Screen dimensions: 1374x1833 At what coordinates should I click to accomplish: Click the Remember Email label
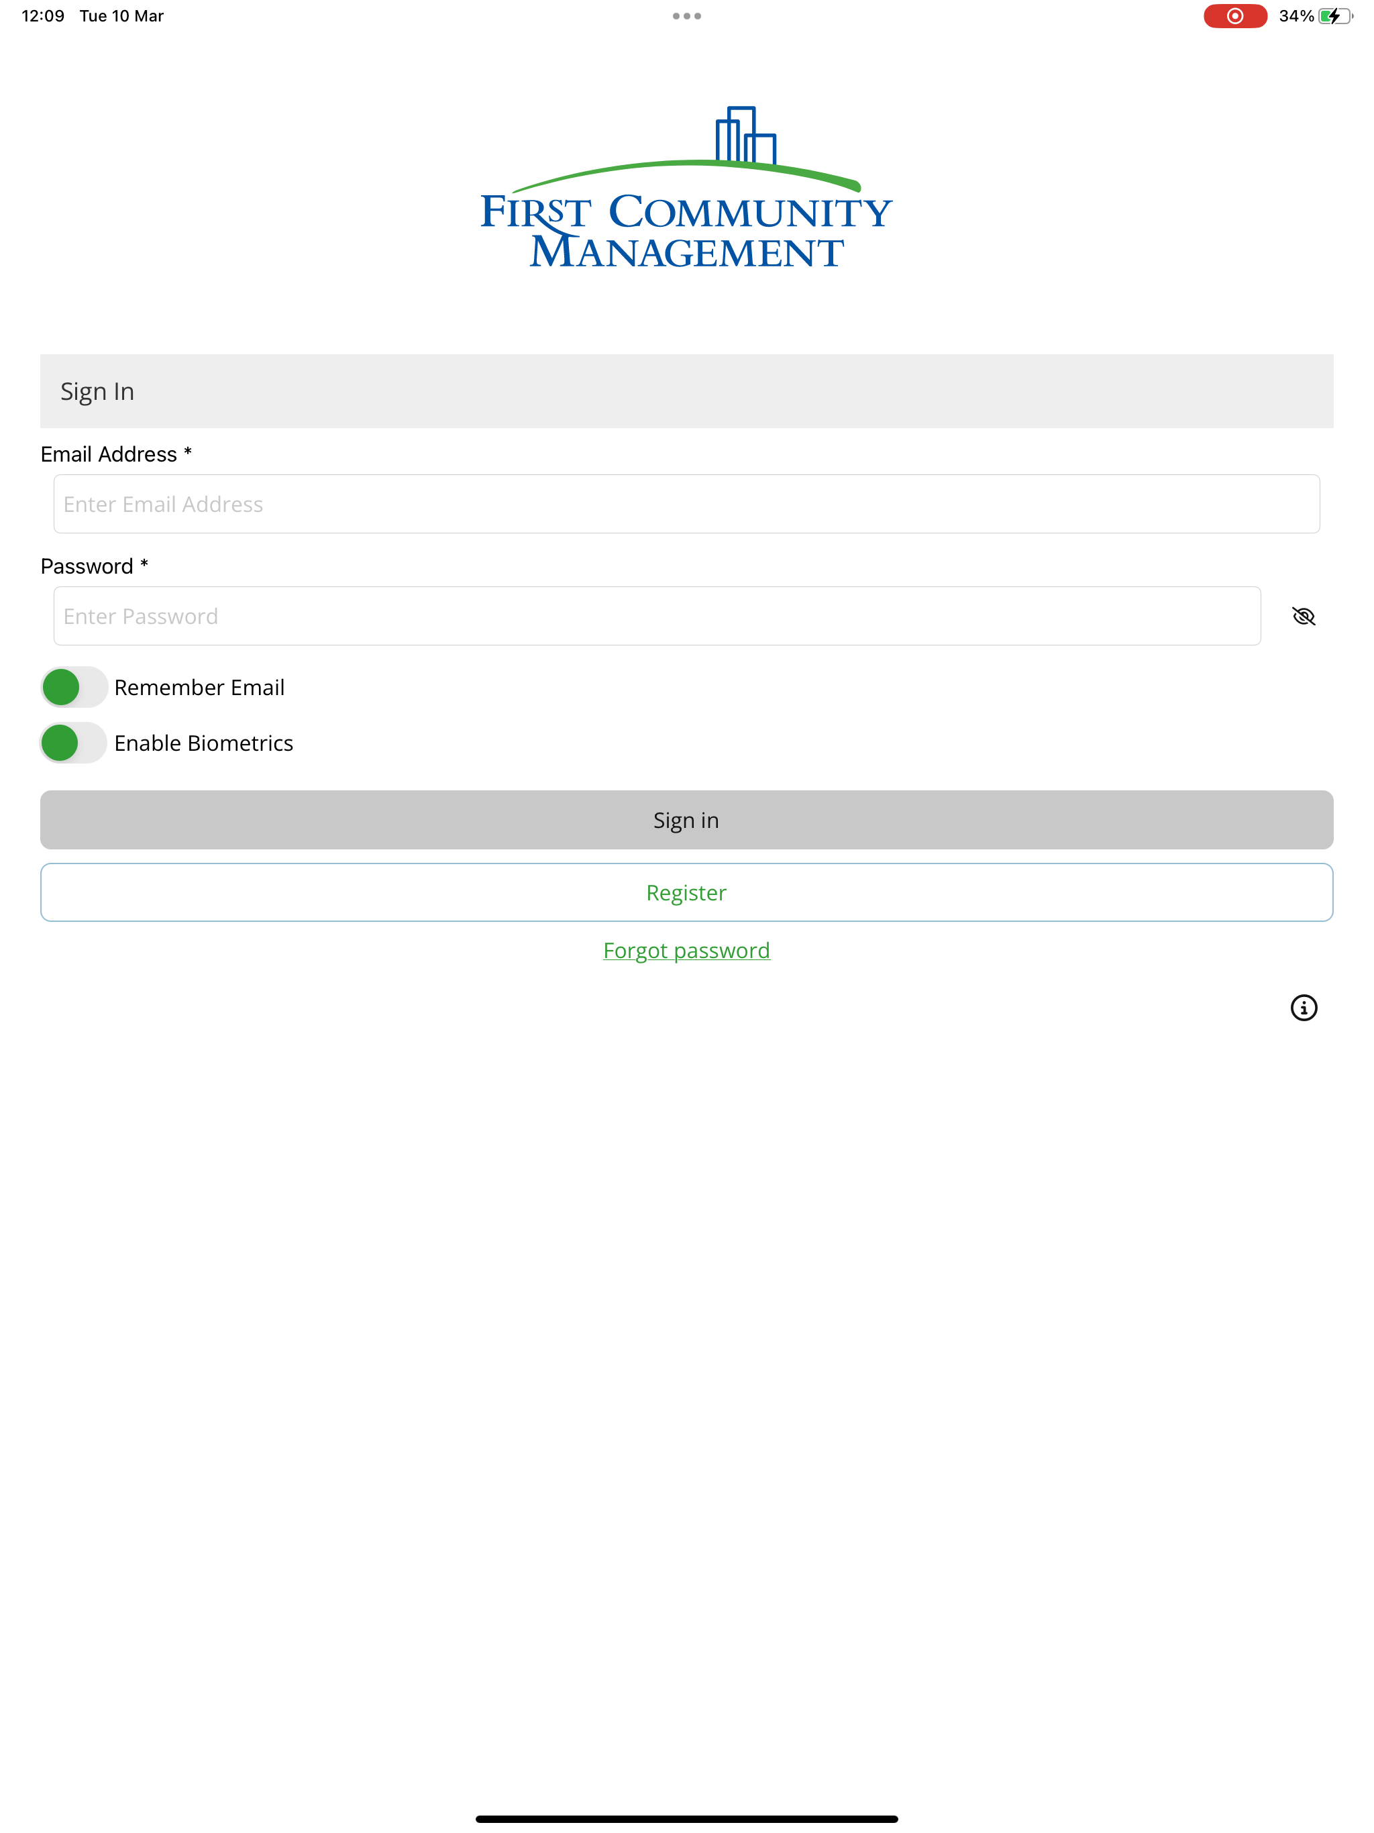pyautogui.click(x=200, y=687)
